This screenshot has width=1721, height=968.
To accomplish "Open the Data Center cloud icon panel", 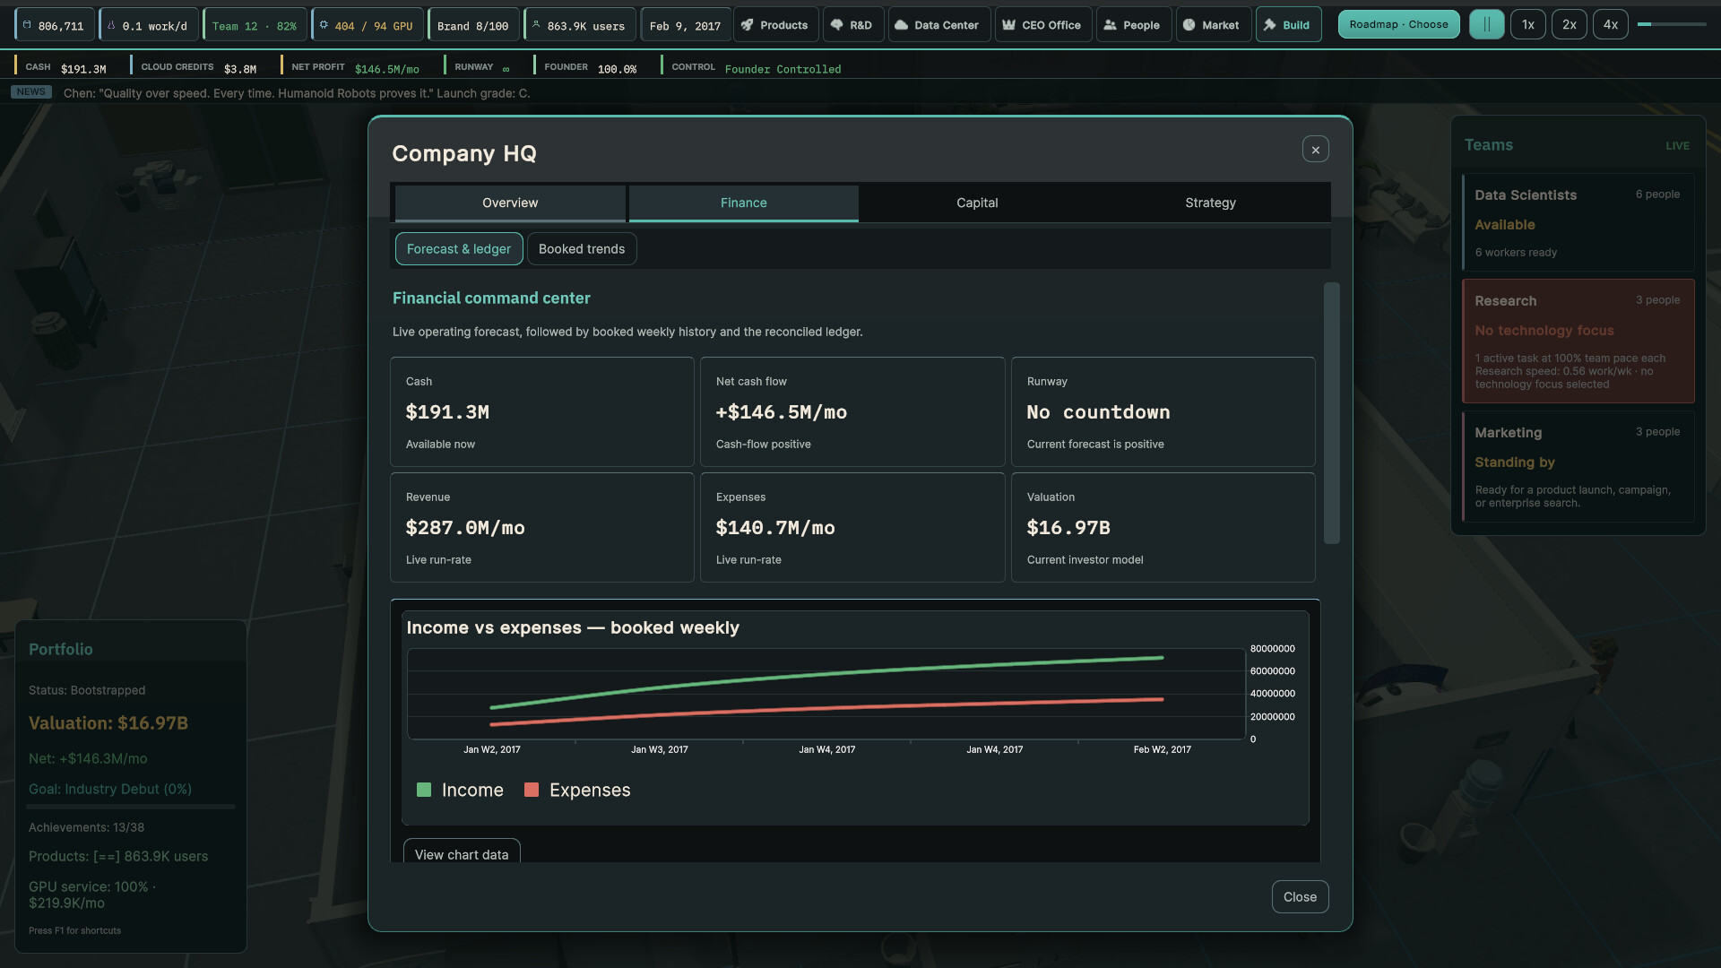I will point(938,25).
